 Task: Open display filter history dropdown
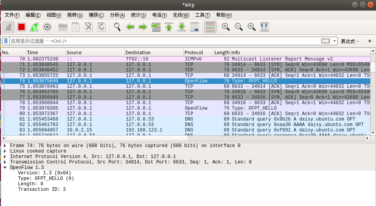[x=335, y=41]
